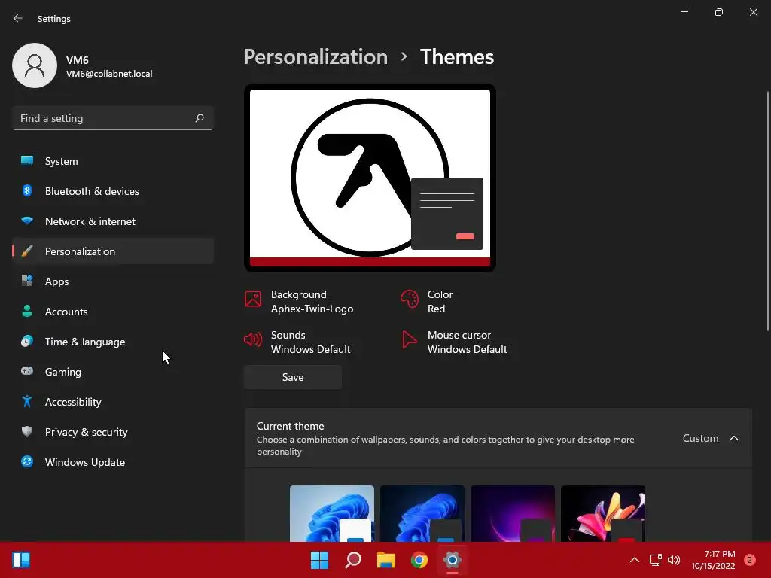Open Widgets from the taskbar

[21, 560]
